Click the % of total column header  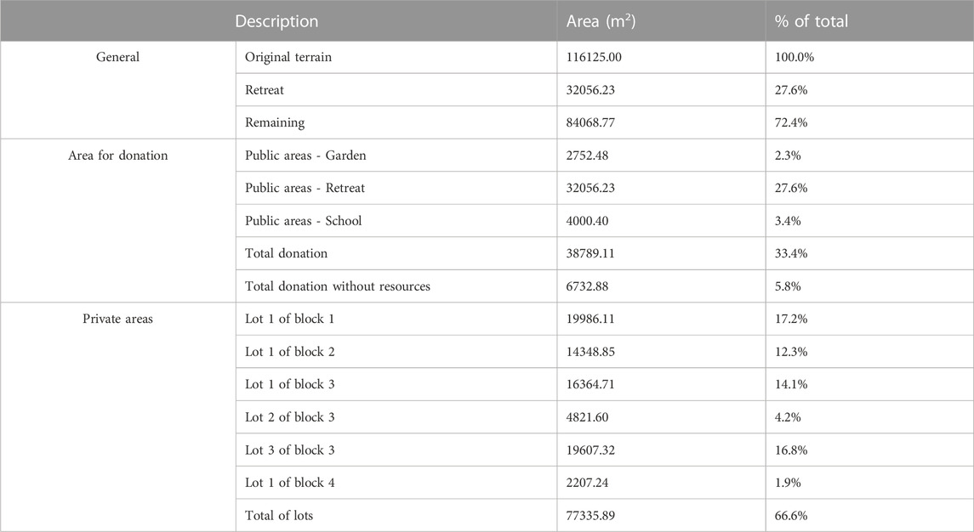811,21
